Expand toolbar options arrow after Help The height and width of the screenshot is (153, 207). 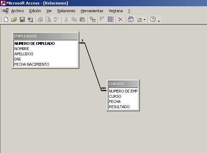click(x=159, y=21)
